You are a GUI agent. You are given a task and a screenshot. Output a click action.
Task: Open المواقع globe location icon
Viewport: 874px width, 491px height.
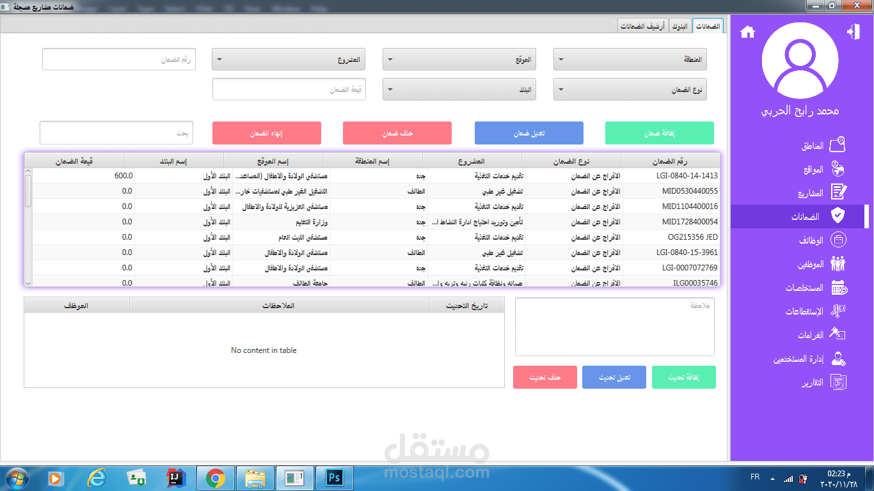coord(838,169)
